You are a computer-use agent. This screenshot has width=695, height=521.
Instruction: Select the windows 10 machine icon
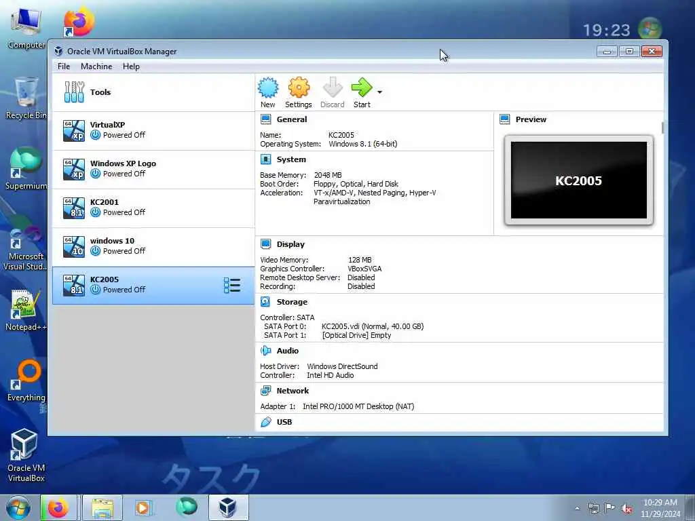pos(73,246)
